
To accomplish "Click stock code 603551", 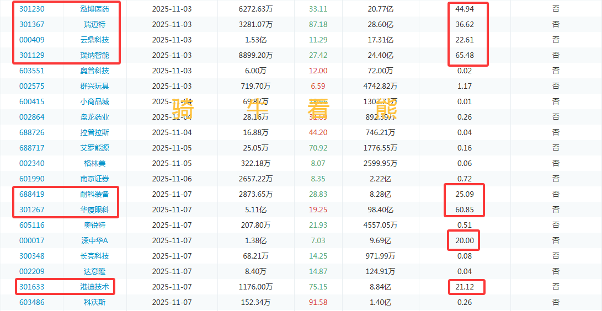I will pos(32,71).
